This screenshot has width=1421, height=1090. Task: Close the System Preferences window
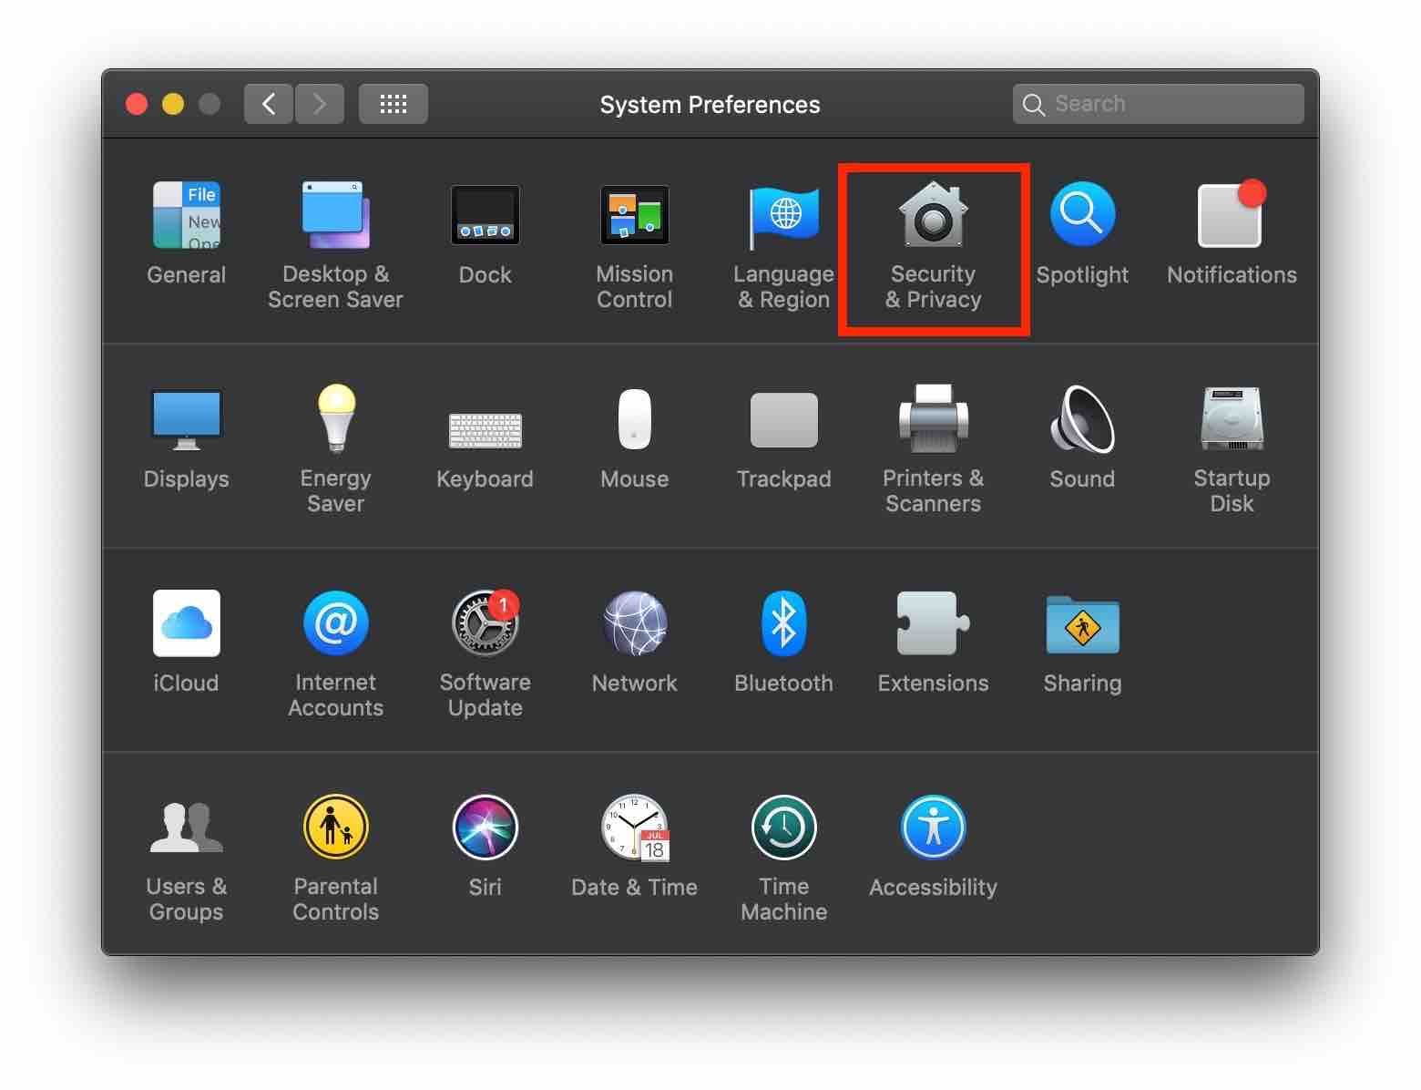tap(137, 104)
